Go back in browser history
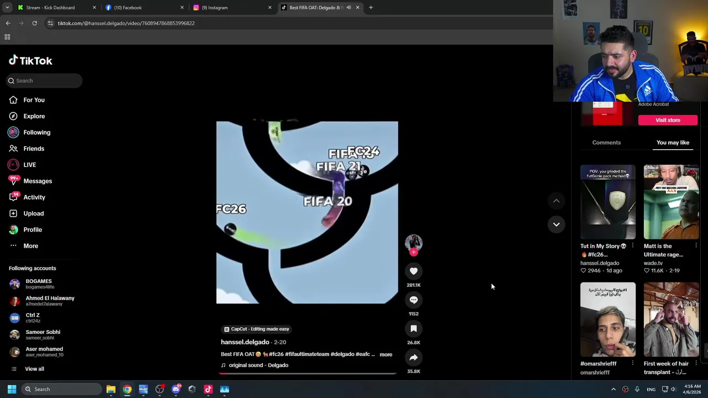The image size is (708, 398). [x=8, y=23]
